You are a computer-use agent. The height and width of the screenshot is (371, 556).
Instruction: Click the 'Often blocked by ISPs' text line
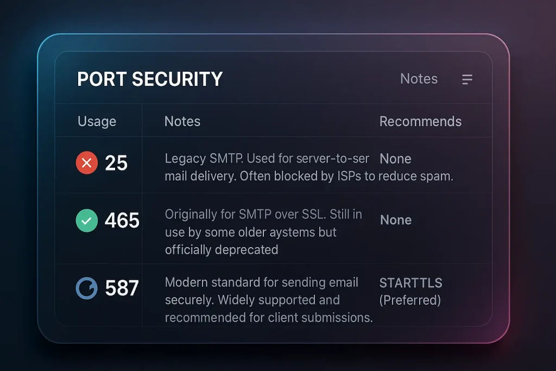click(x=309, y=177)
